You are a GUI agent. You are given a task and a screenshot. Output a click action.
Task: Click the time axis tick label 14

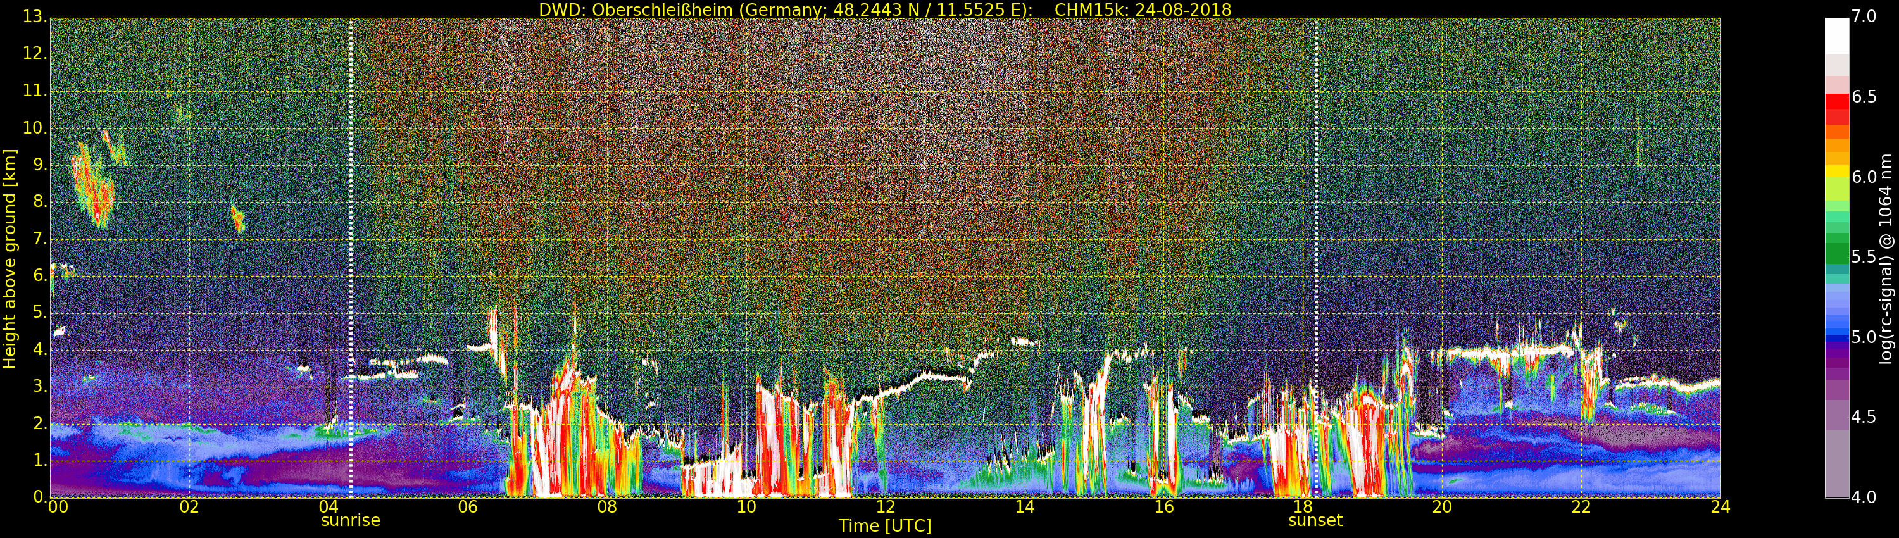click(1025, 507)
